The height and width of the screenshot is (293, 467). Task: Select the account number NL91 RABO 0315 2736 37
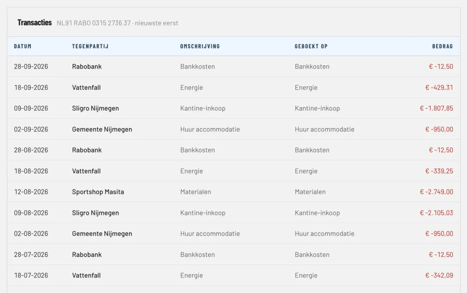tap(93, 23)
